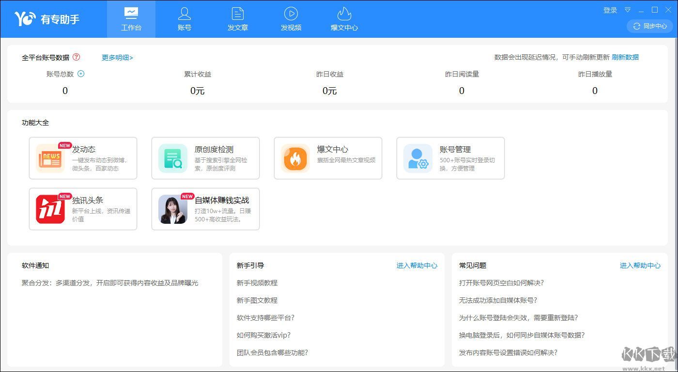Image resolution: width=678 pixels, height=372 pixels.
Task: Open 进入帮助中心 in the 常见问题 panel
Action: 640,265
